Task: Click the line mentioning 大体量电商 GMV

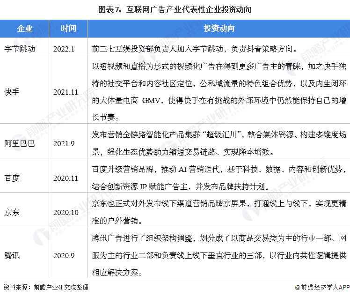Action: click(x=219, y=100)
